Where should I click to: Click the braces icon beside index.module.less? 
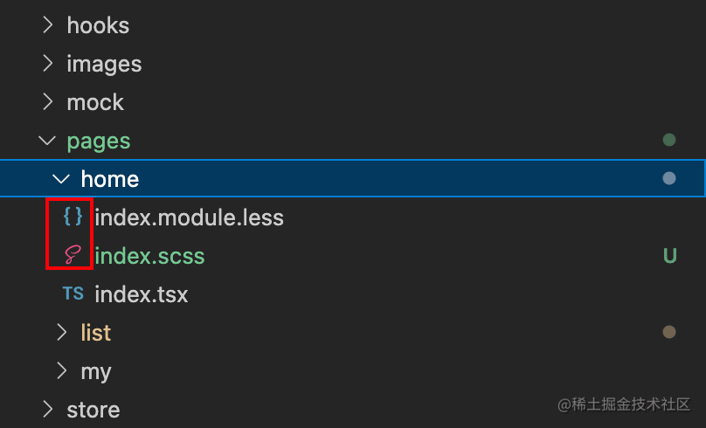pyautogui.click(x=73, y=217)
